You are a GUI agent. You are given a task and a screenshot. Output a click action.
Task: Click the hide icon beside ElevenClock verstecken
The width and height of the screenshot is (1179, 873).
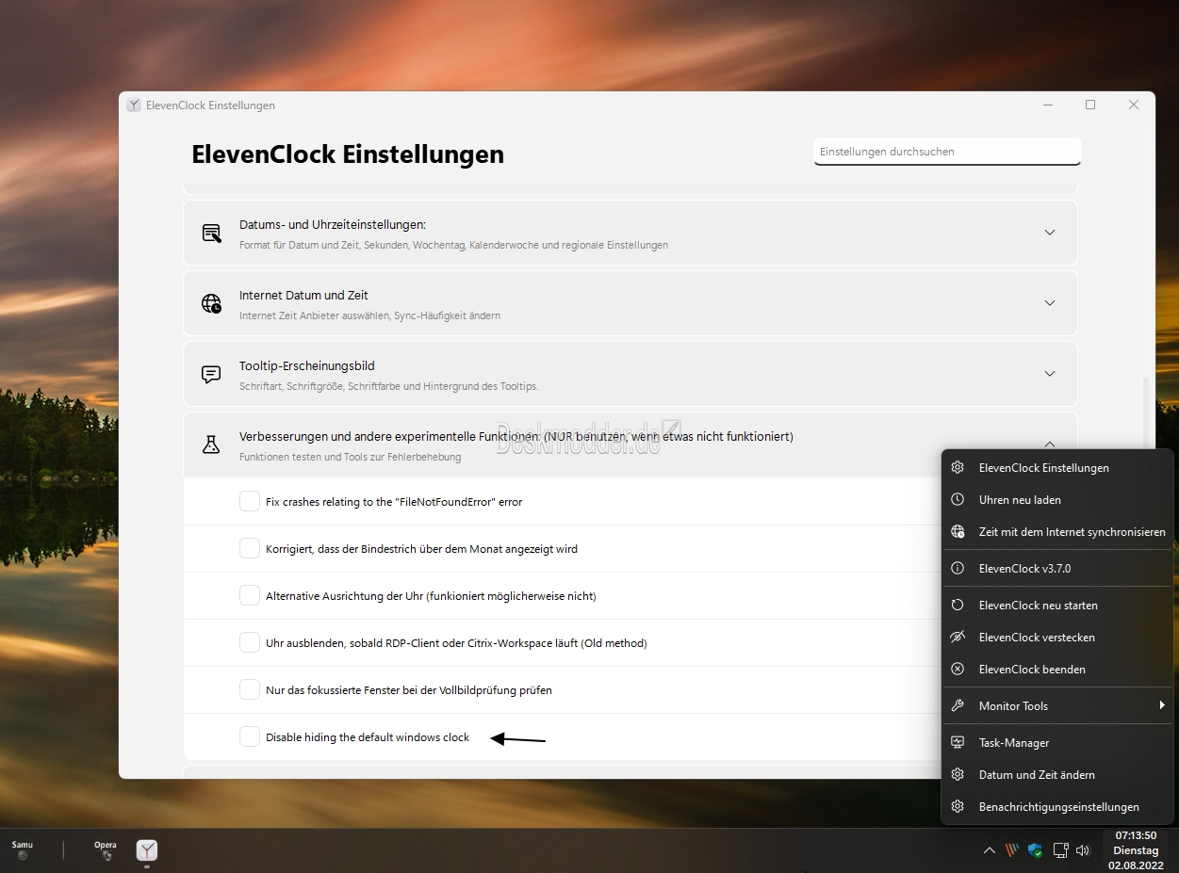pos(958,637)
